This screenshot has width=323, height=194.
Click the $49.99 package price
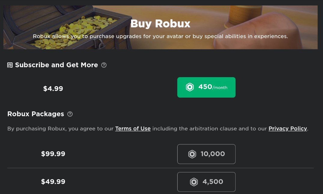point(53,182)
